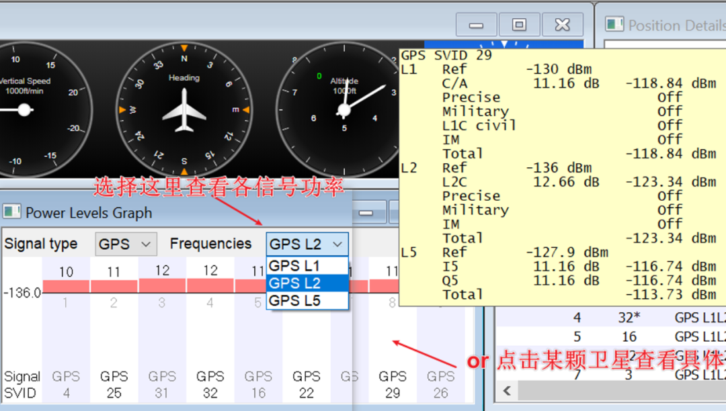Viewport: 726px width, 411px height.
Task: Open the Signal type GPS dropdown
Action: pyautogui.click(x=126, y=244)
